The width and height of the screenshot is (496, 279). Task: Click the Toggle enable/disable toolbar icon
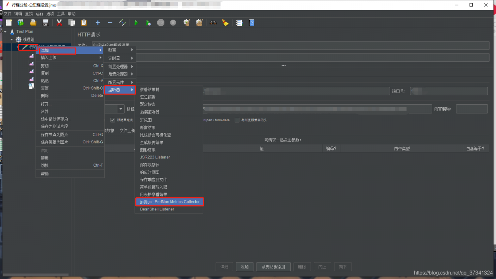coord(122,22)
